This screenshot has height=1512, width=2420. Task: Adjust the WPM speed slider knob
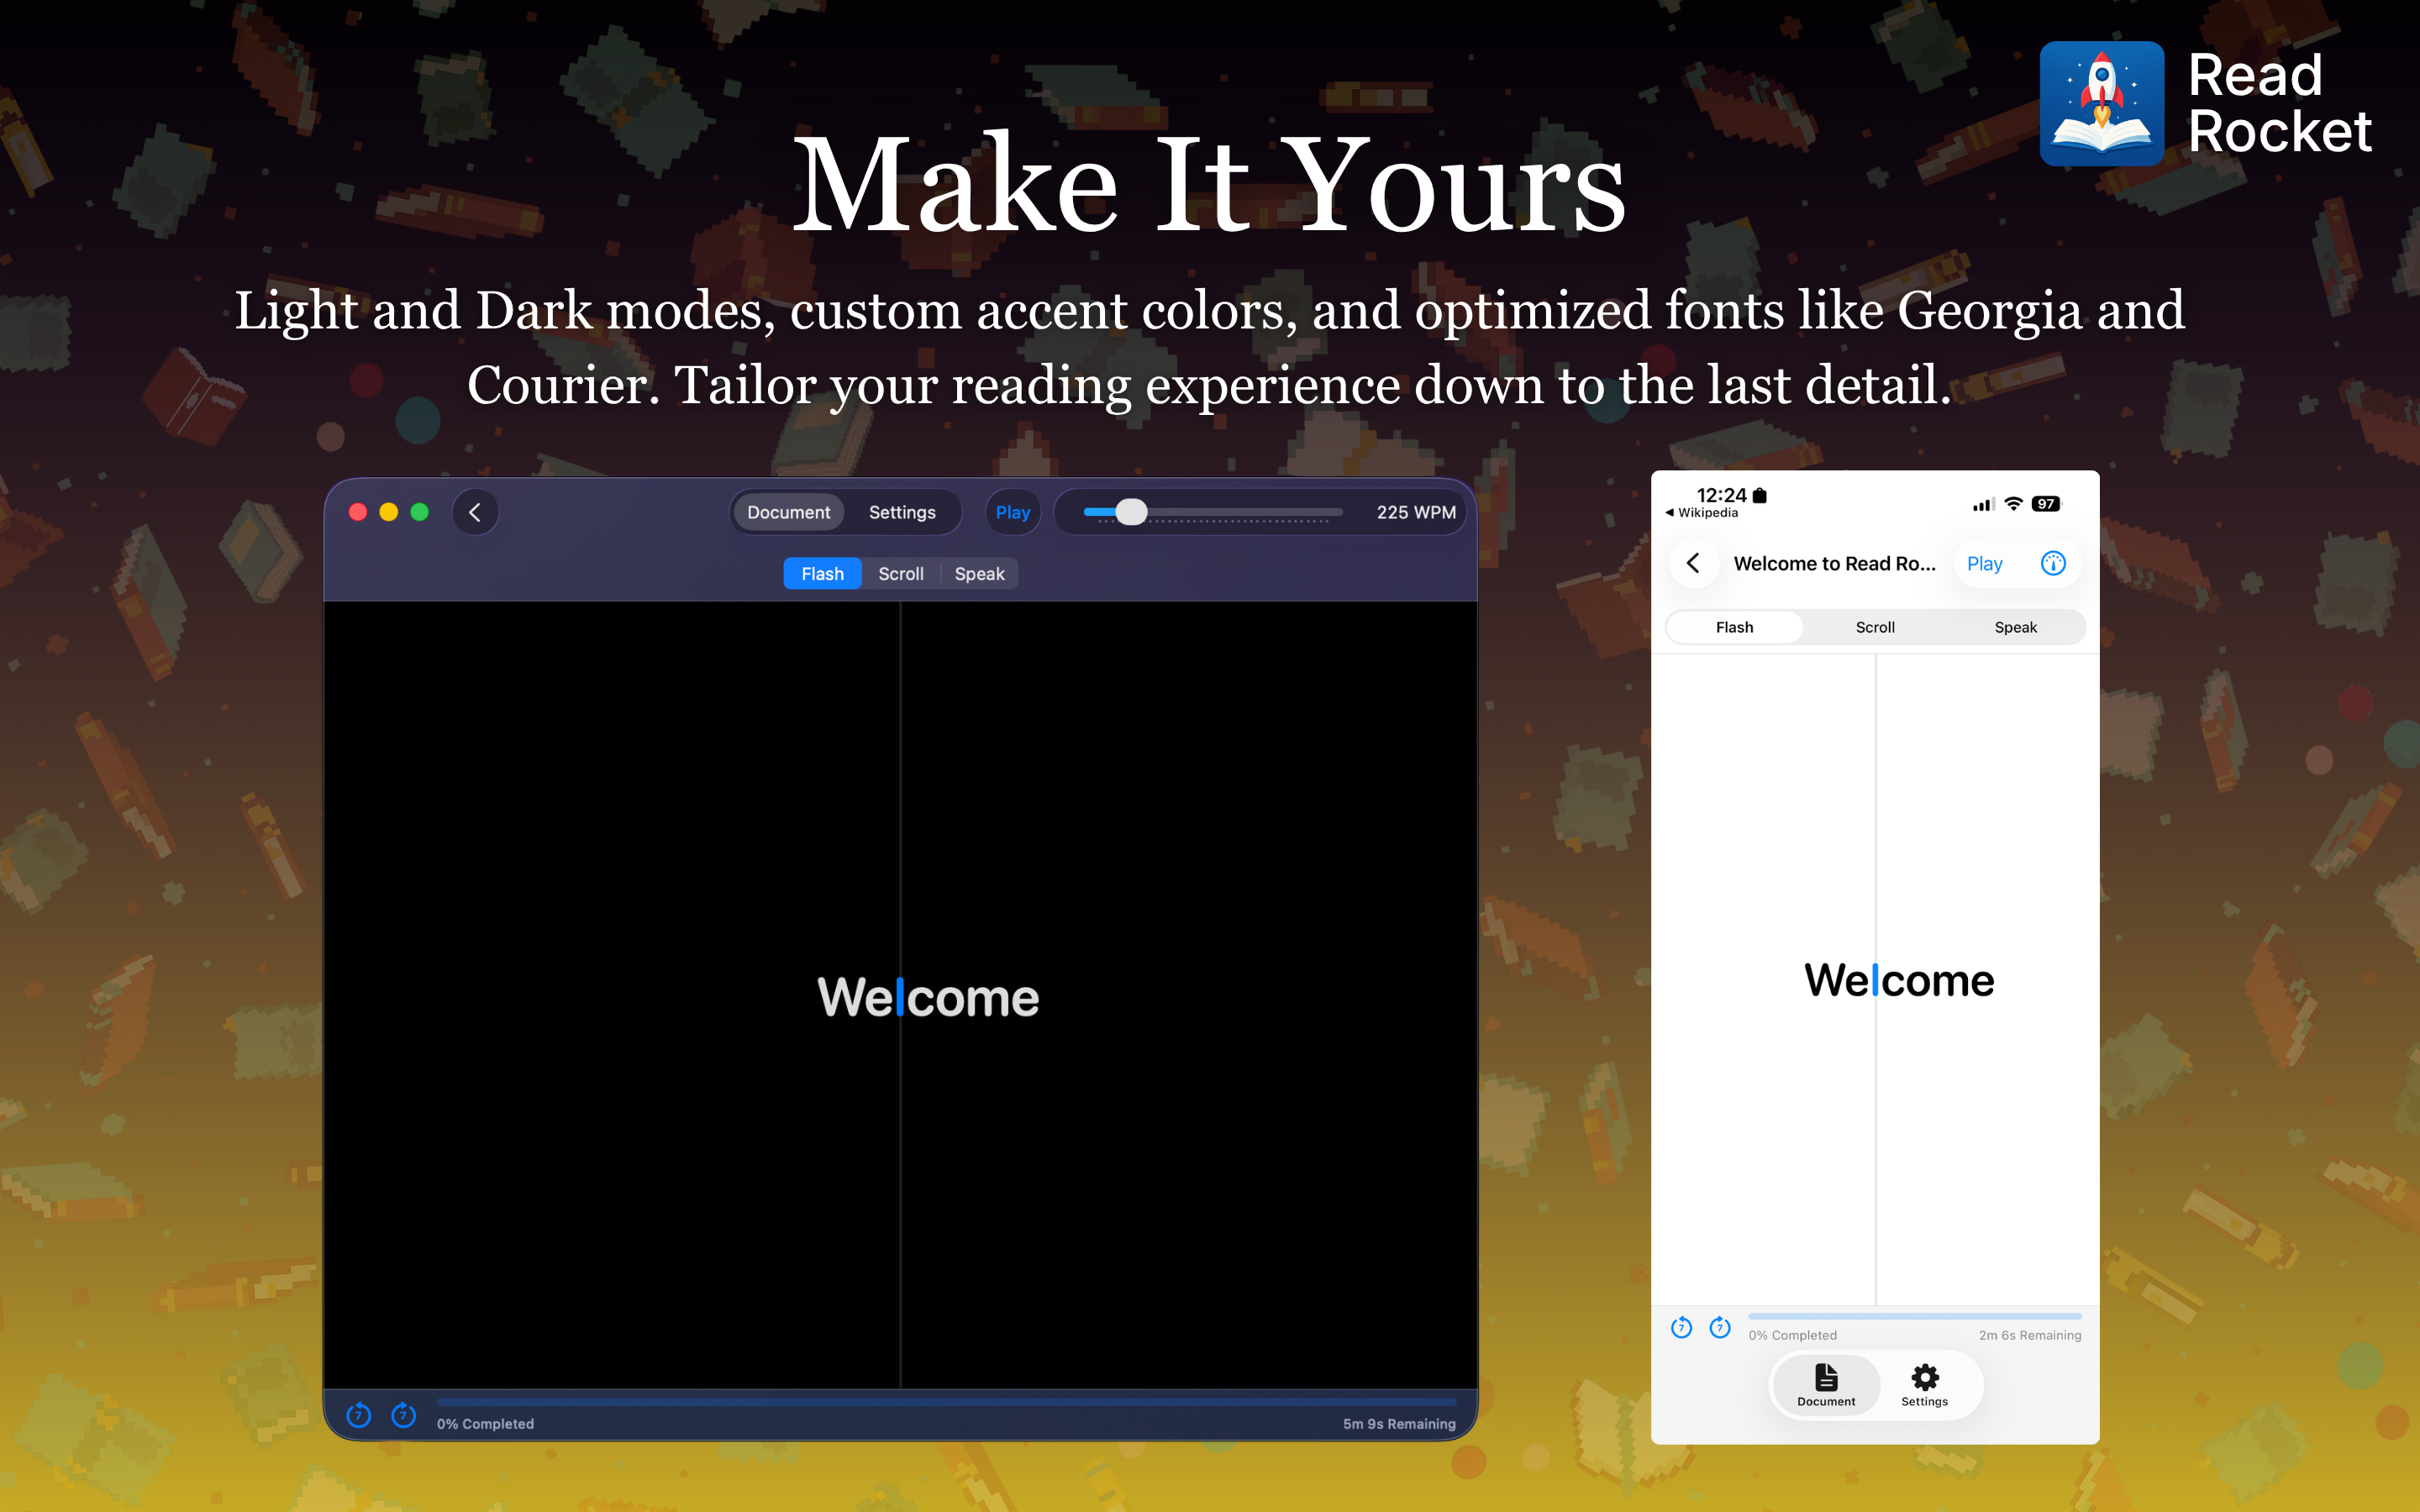pos(1131,512)
